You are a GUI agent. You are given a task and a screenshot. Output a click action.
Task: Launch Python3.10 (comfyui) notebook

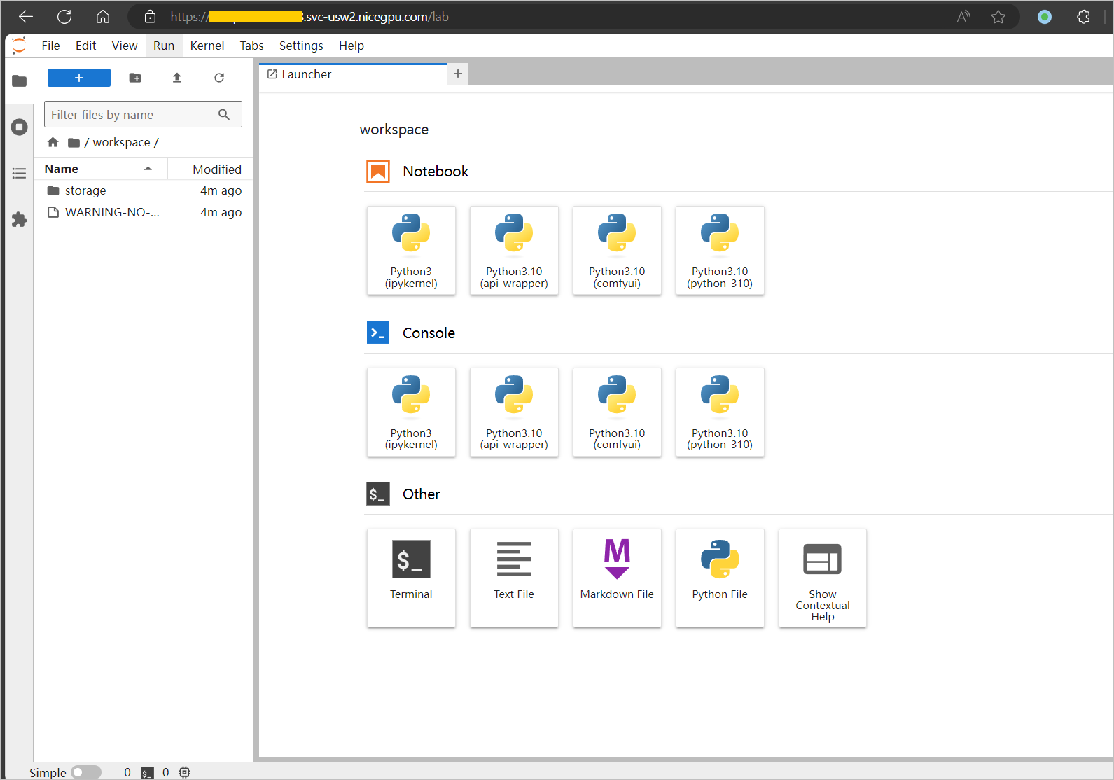(617, 250)
